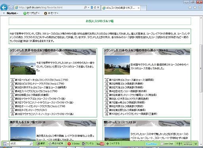Open the IDセーフ dropdown
Screen dimensions: 203x148
(51, 13)
